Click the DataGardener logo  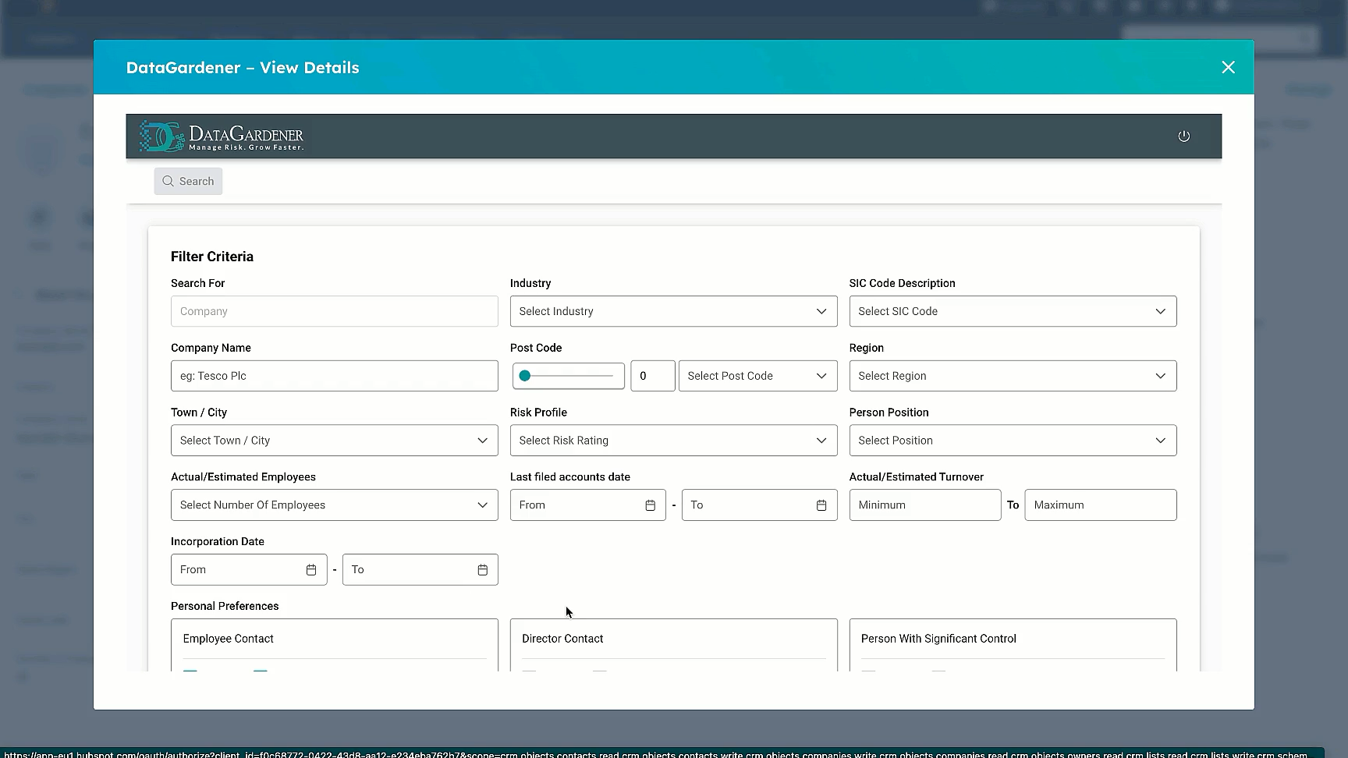coord(222,136)
